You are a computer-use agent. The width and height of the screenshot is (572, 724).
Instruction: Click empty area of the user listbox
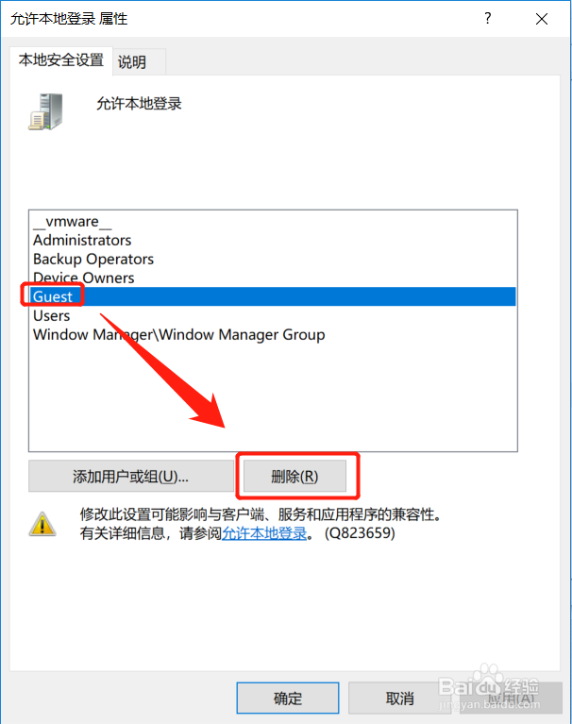click(273, 397)
